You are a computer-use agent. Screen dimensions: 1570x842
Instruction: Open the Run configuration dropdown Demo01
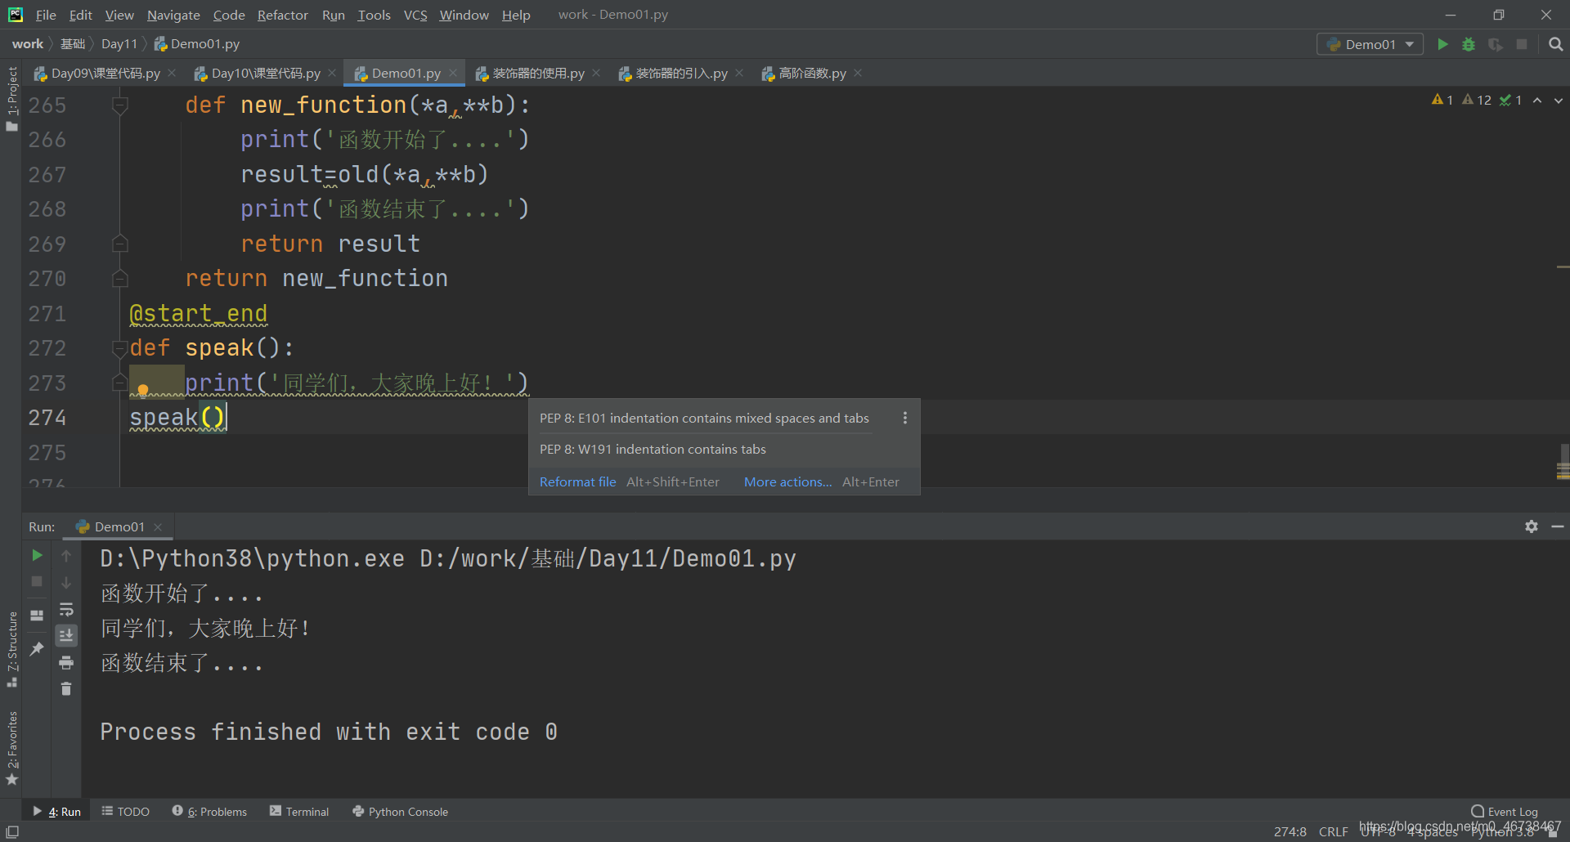(1370, 44)
